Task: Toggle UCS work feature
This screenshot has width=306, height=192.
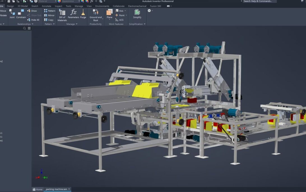Action: pos(119,20)
